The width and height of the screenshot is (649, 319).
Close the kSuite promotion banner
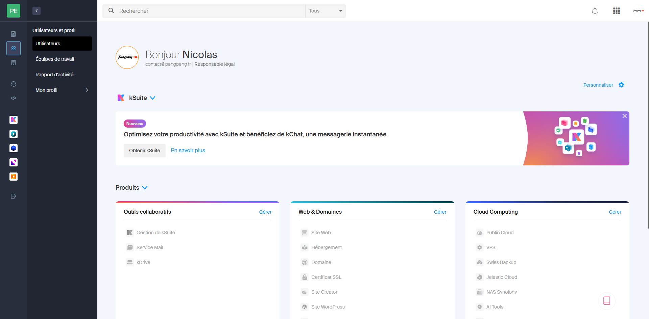coord(625,116)
